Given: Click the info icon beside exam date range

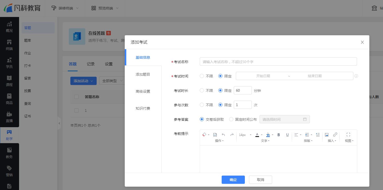Looking at the screenshot, I should (356, 76).
